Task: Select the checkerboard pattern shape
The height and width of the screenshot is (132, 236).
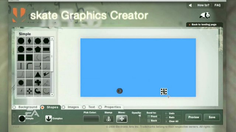Action: 29,82
